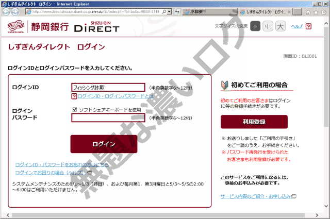Select medium font size 中 button

coord(268,26)
